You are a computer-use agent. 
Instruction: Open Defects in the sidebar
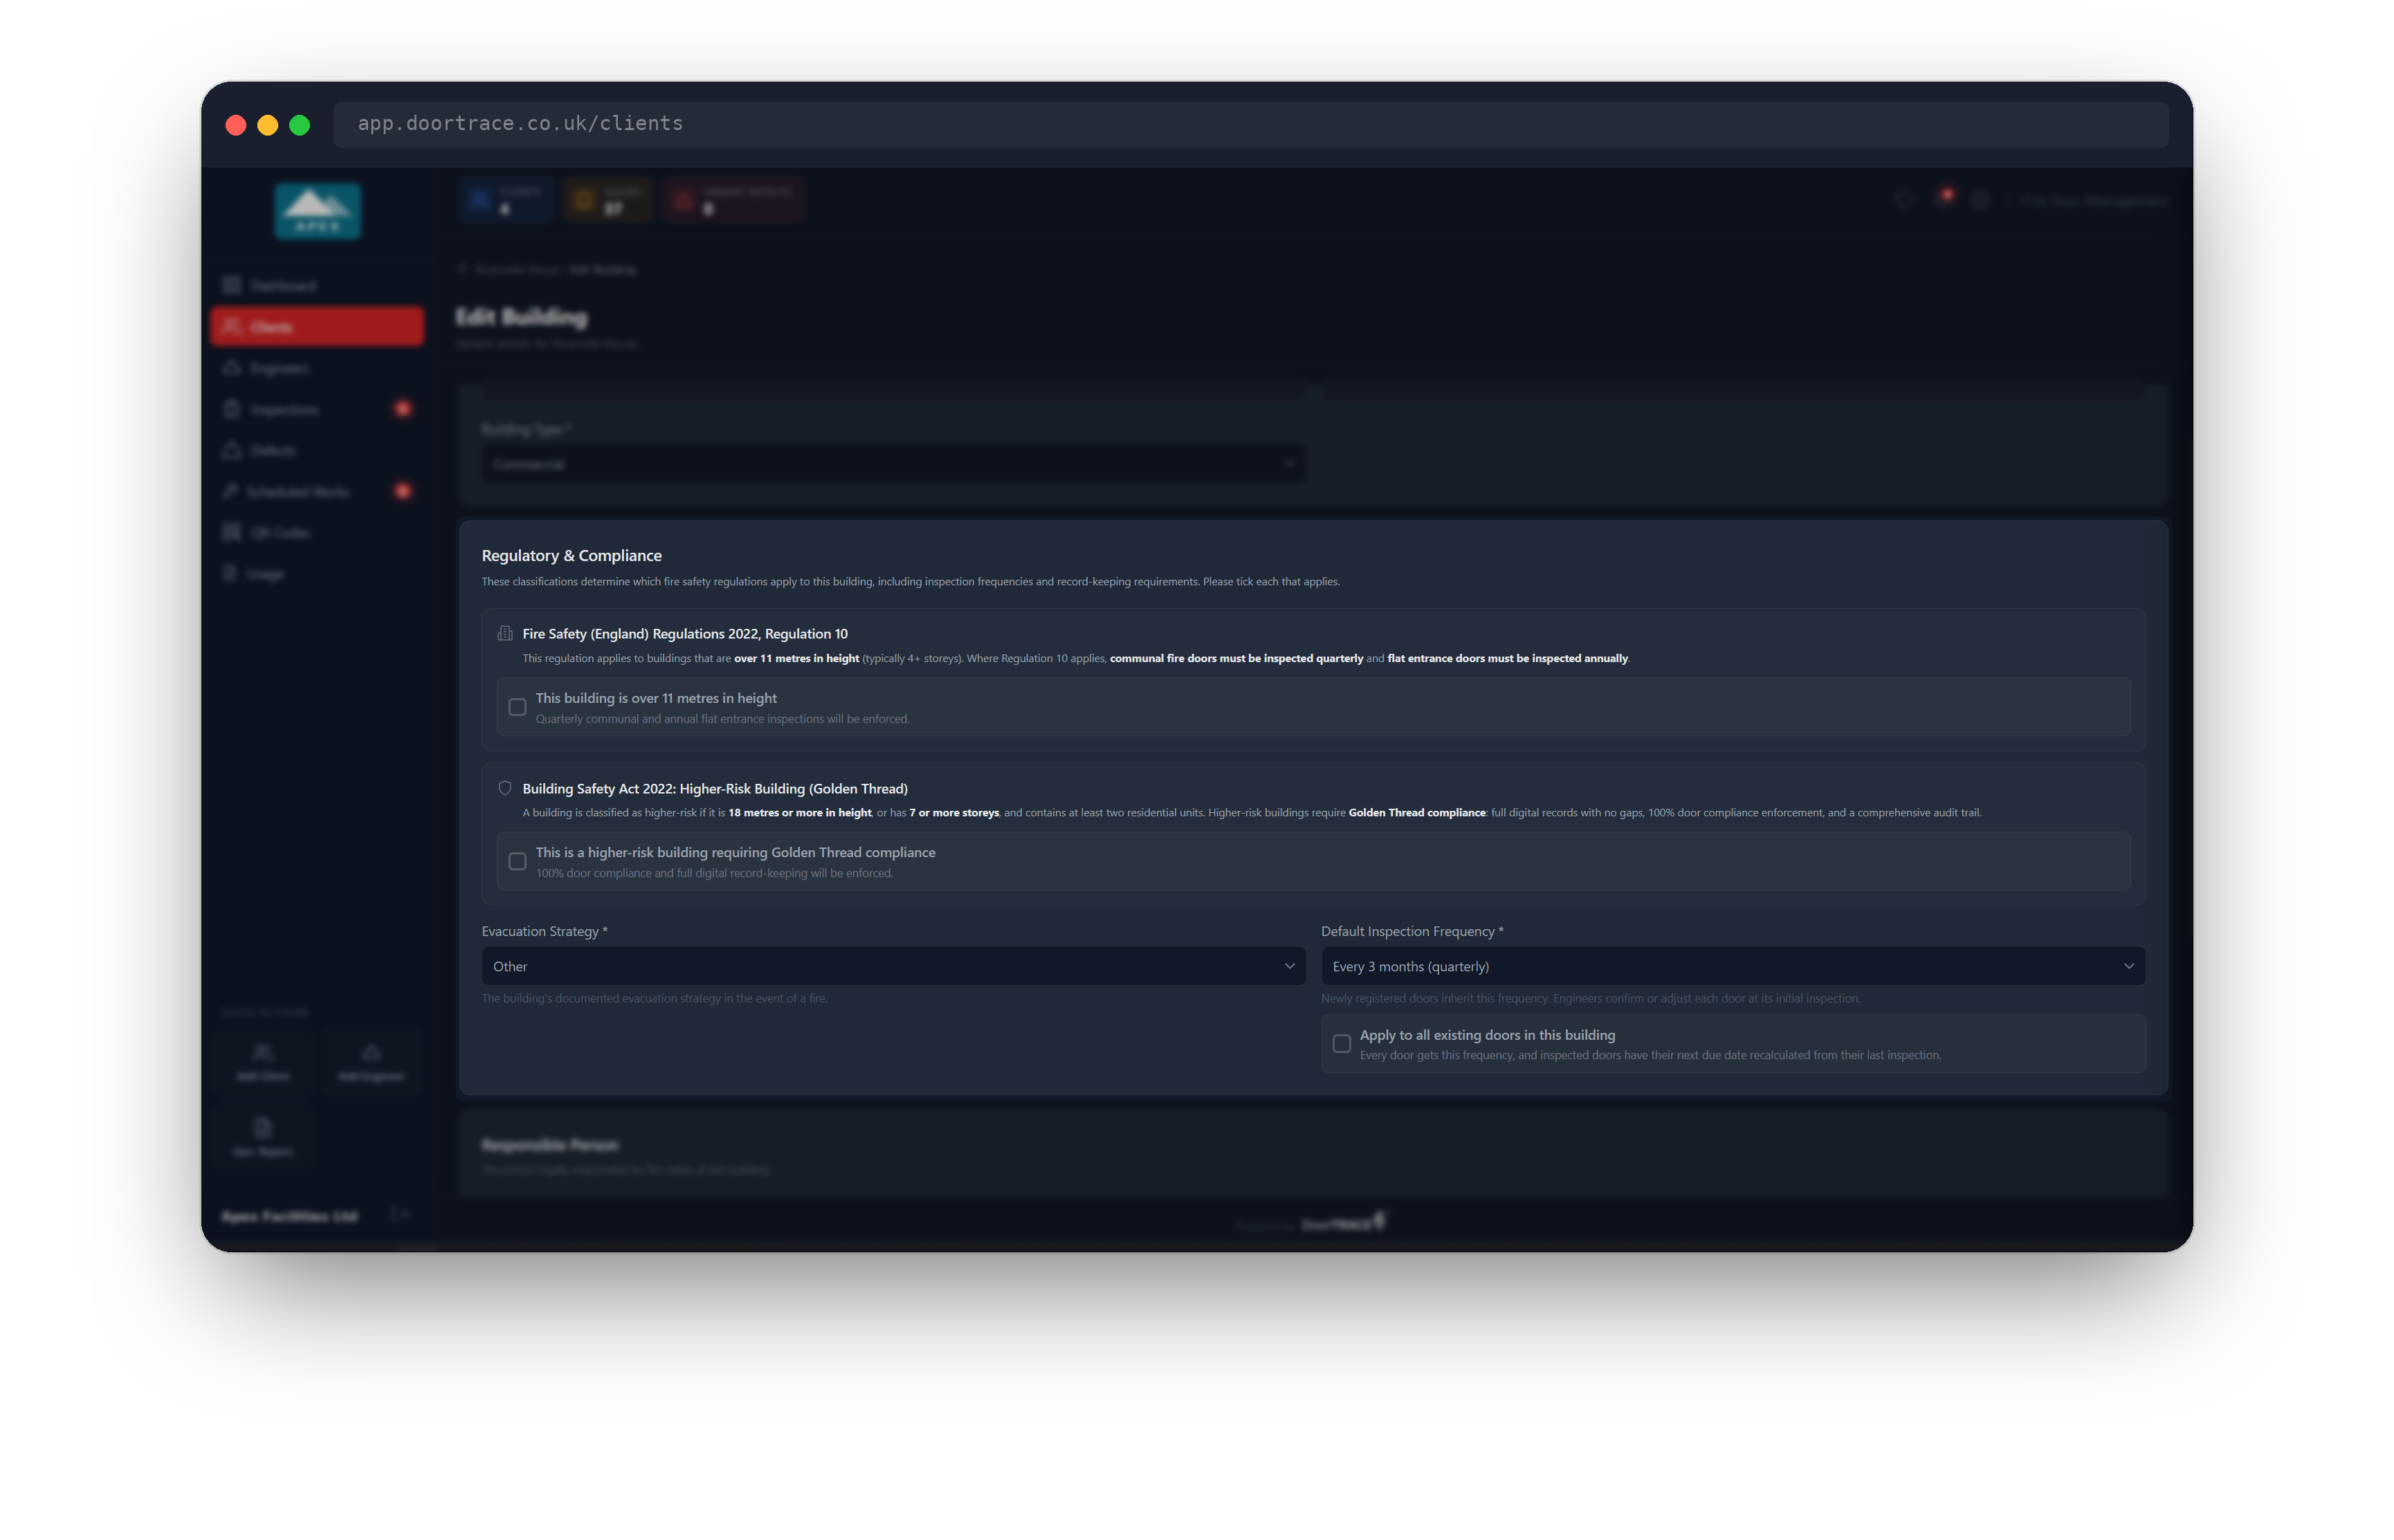(317, 450)
